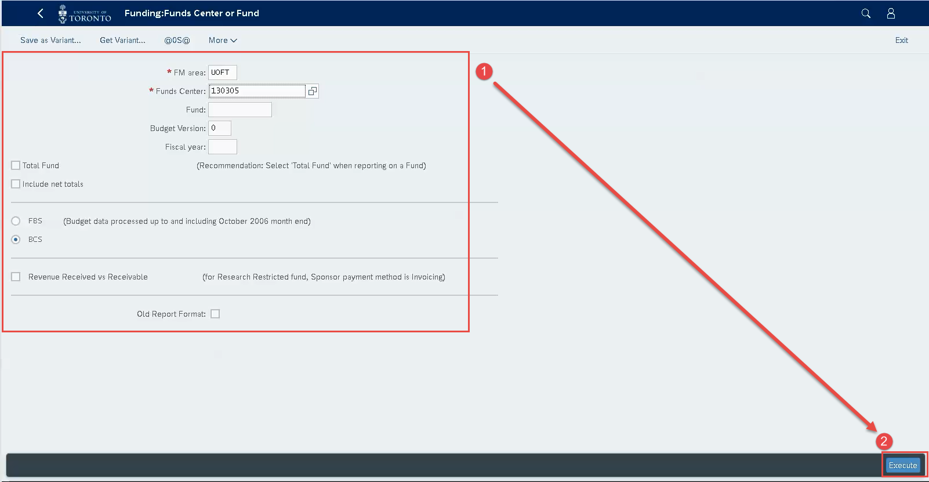
Task: Click the @0S@ toolbar item
Action: click(x=177, y=40)
